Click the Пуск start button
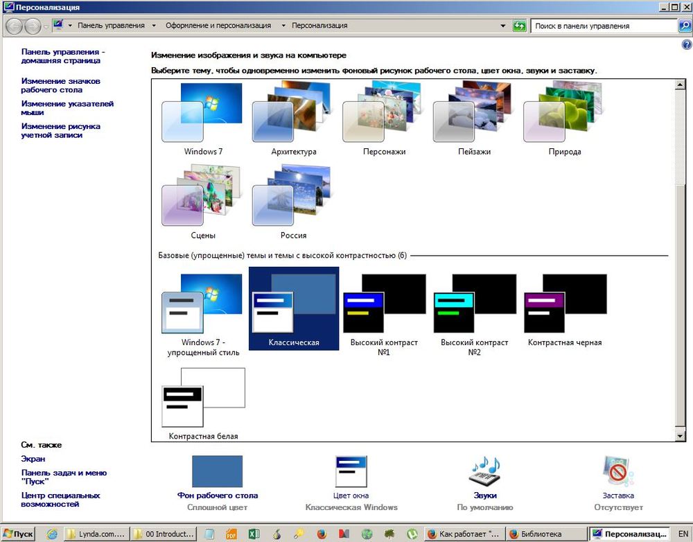 (x=18, y=534)
